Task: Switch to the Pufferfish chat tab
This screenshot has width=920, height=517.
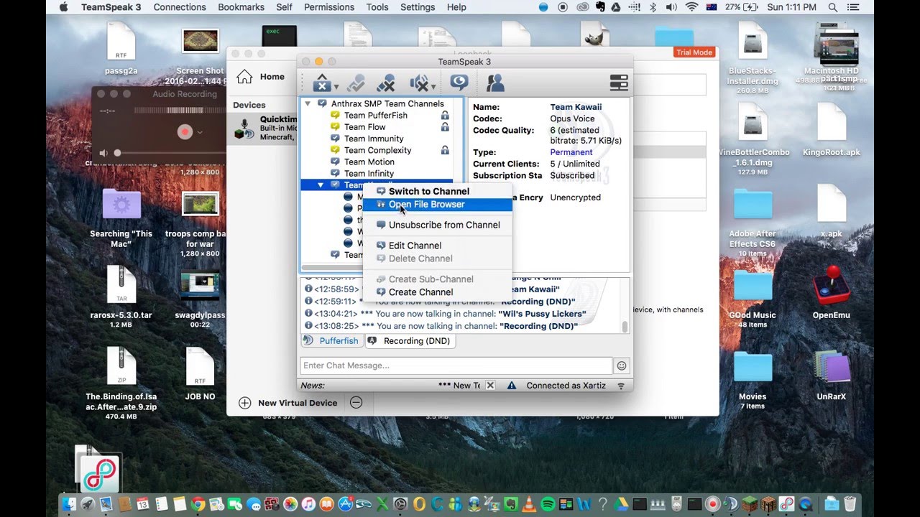Action: [332, 340]
